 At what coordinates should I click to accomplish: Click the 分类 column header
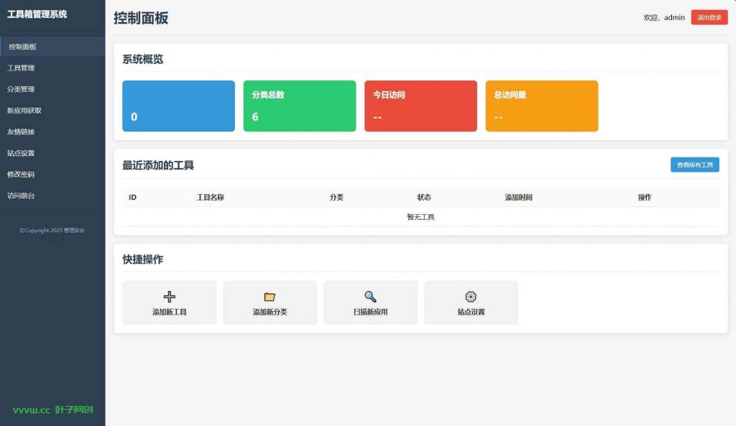pos(336,198)
